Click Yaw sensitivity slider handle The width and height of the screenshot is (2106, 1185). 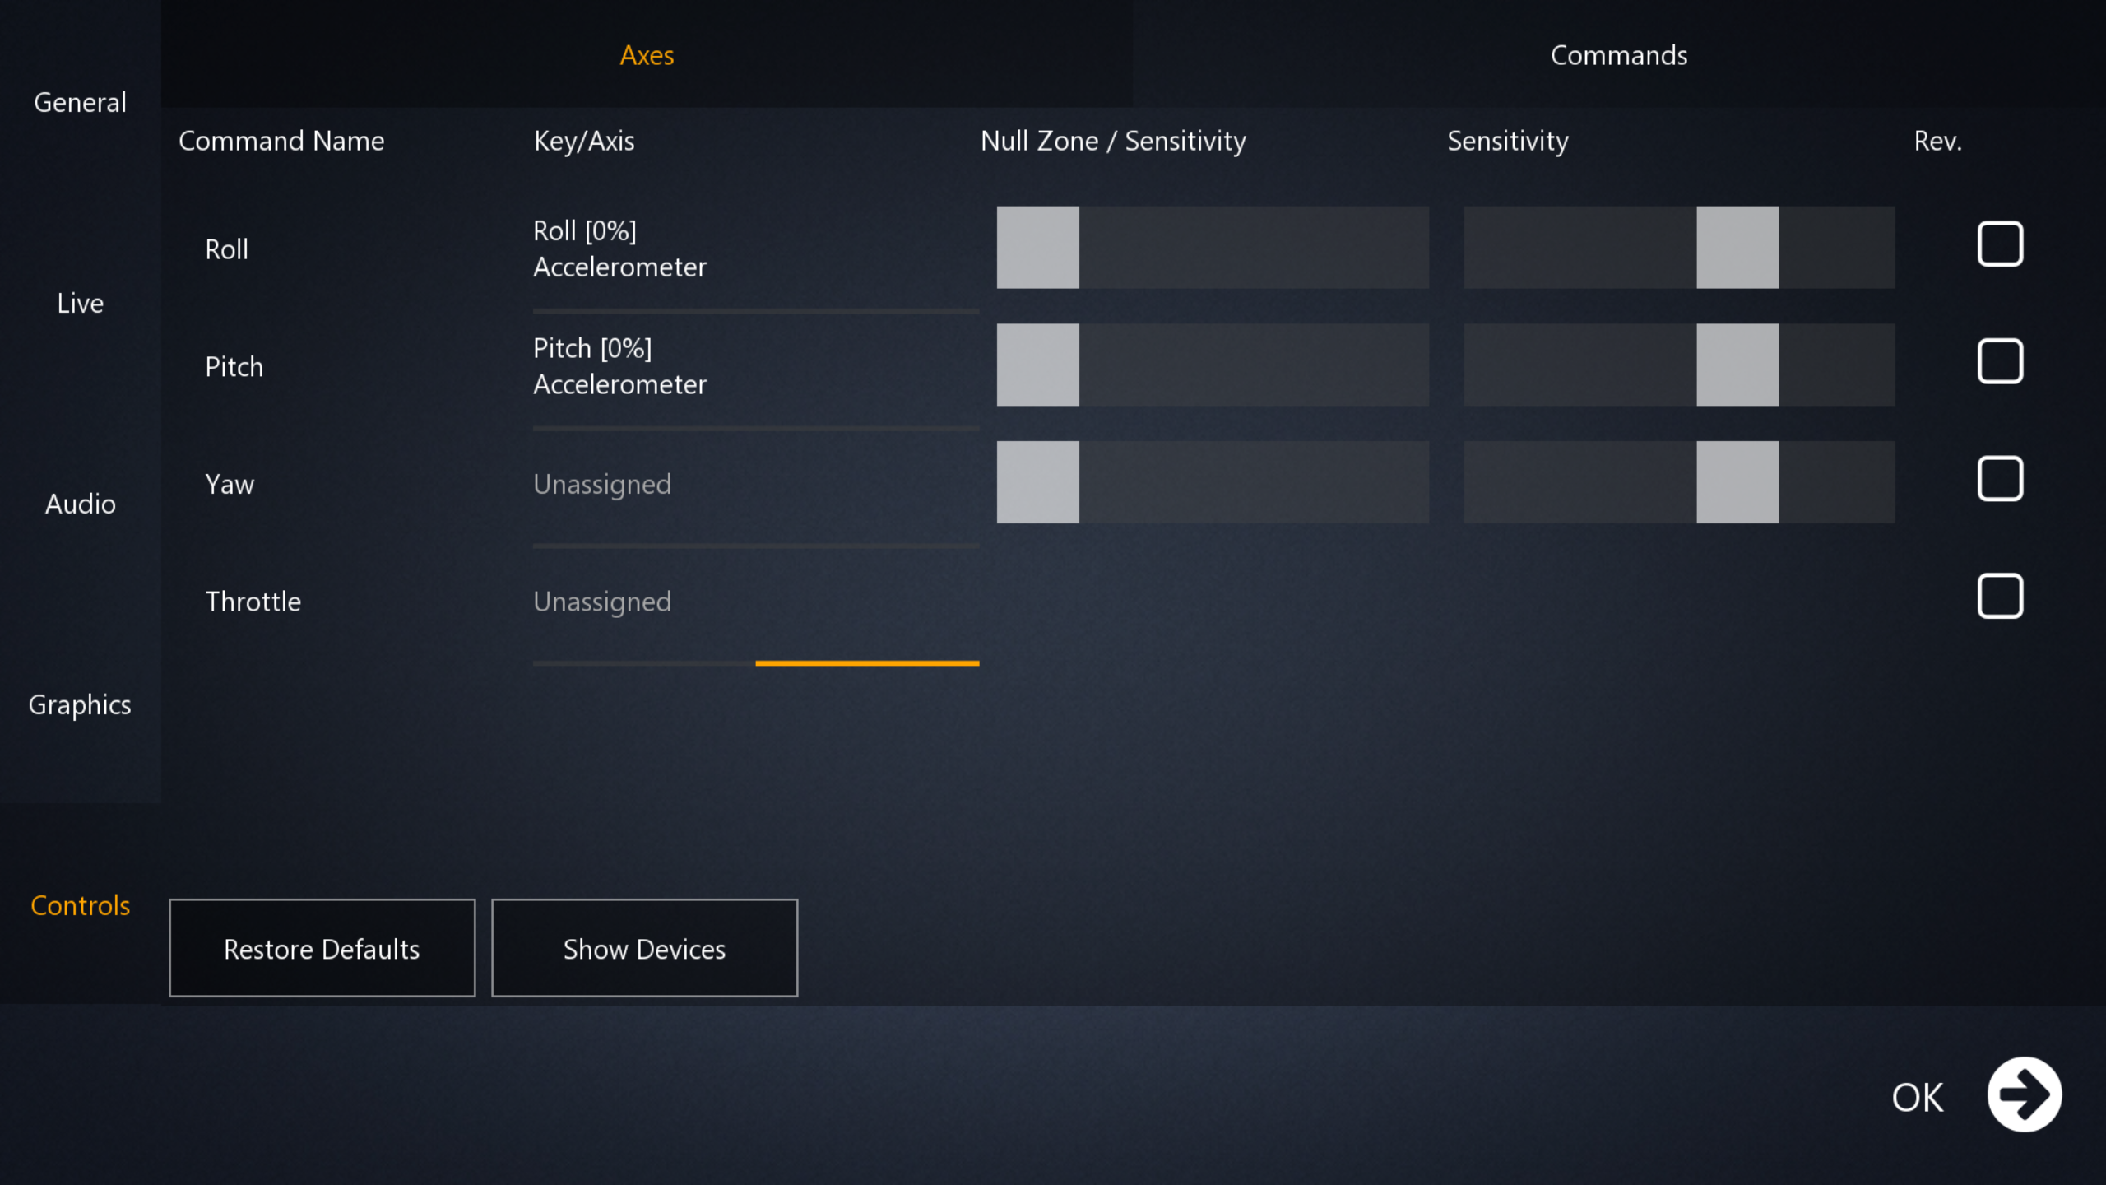[x=1737, y=482]
